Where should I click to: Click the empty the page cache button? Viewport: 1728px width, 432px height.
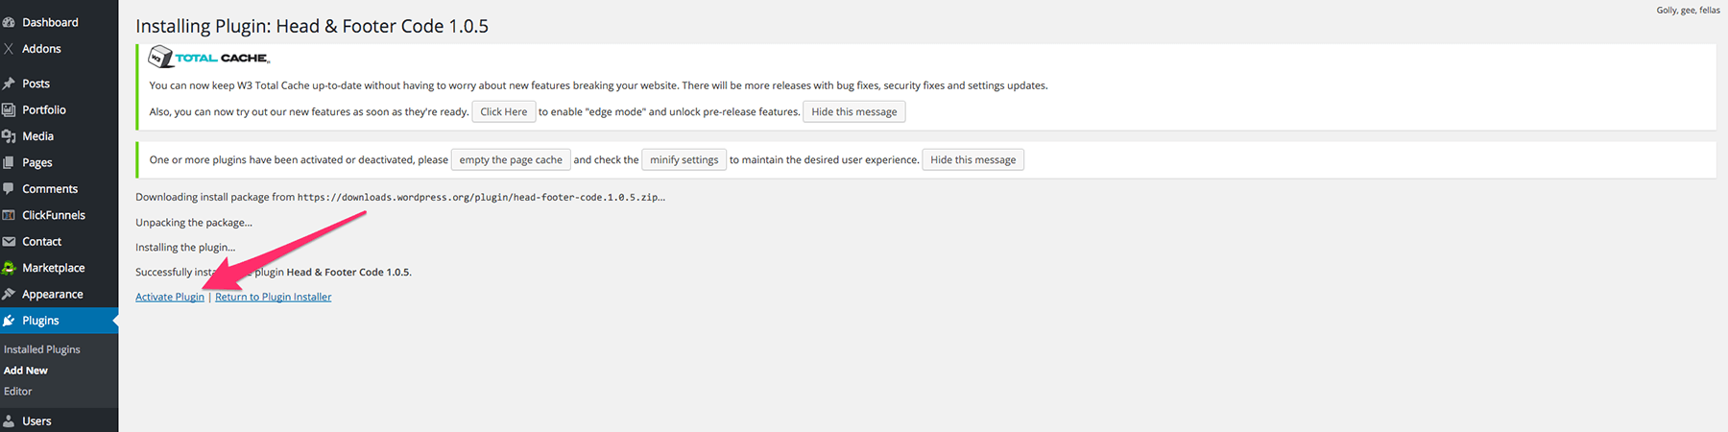point(511,160)
